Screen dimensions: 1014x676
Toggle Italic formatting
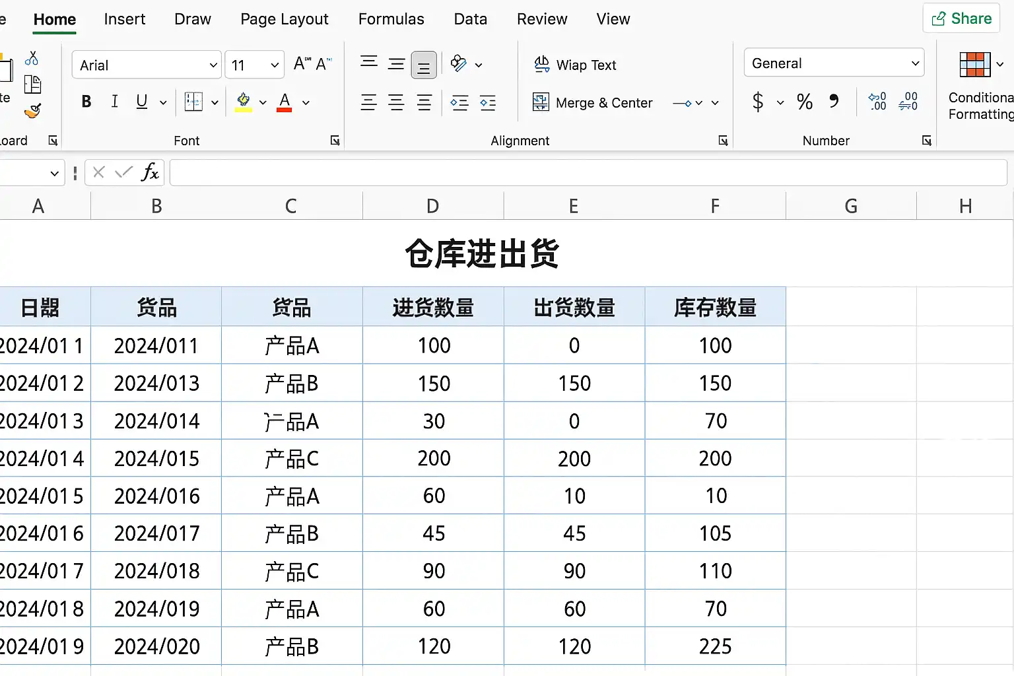(114, 101)
